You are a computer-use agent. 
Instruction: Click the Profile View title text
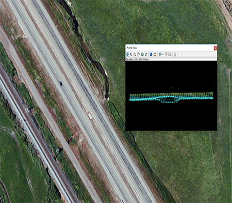(x=132, y=48)
